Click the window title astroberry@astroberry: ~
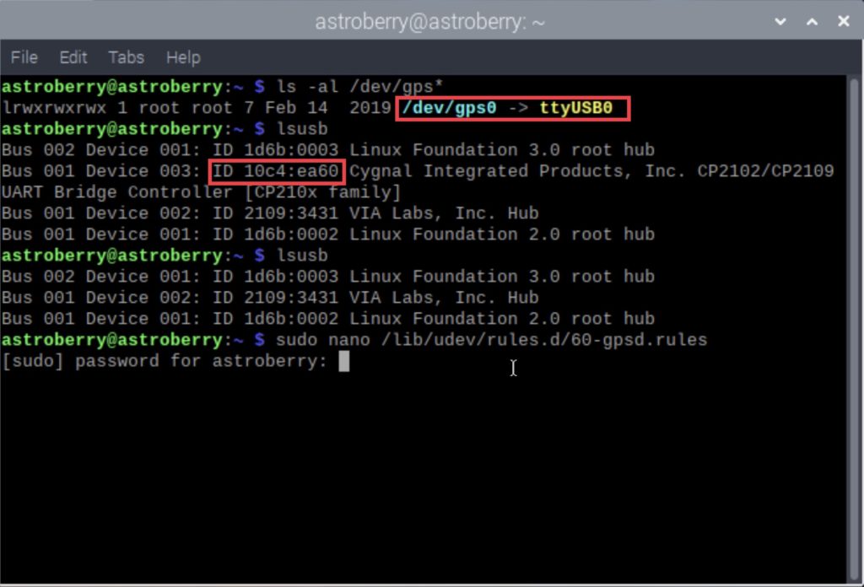The width and height of the screenshot is (864, 587). click(x=429, y=22)
